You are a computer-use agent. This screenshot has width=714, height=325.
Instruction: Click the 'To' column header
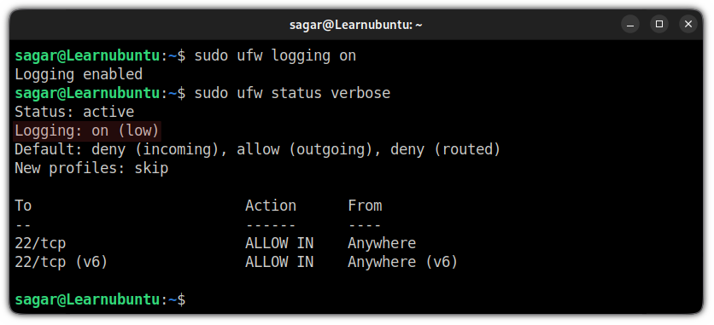click(x=23, y=206)
